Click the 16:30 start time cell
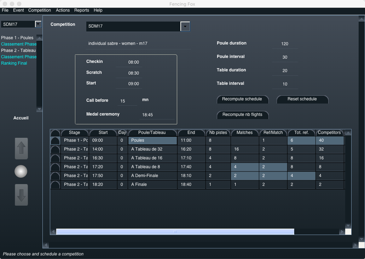365x259 pixels. coord(103,158)
